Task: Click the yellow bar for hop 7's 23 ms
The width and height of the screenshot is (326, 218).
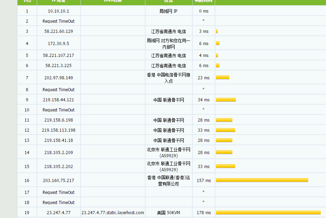Action: click(222, 78)
